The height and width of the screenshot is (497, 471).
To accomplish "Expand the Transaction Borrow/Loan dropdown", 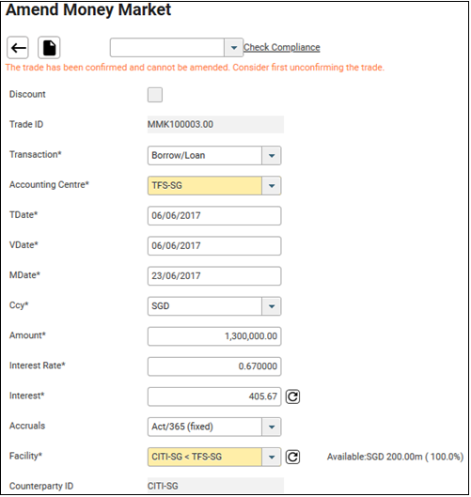I will click(272, 155).
